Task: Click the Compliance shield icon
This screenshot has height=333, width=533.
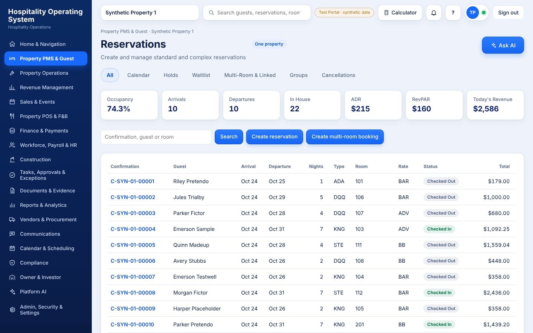Action: [x=12, y=263]
